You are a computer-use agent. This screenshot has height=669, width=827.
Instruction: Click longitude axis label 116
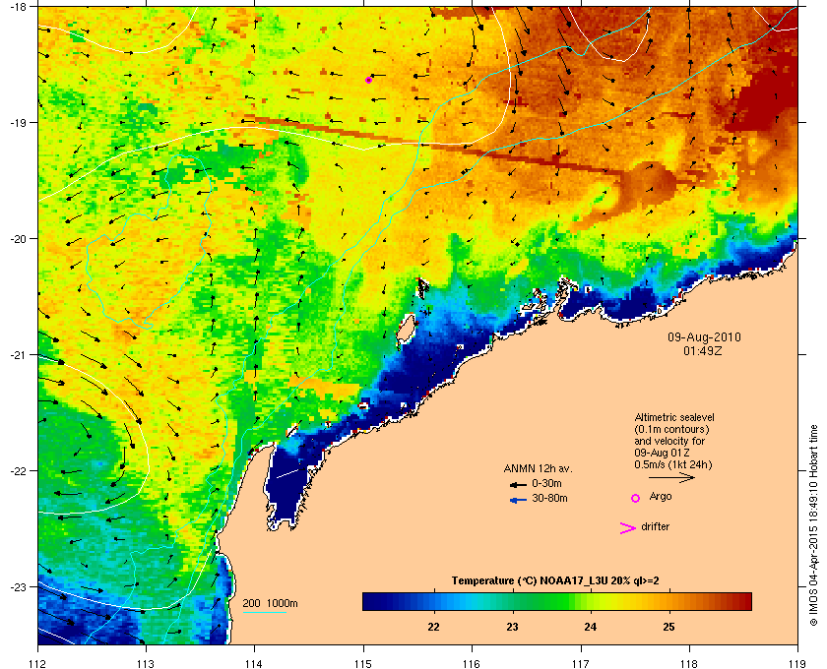coord(472,663)
